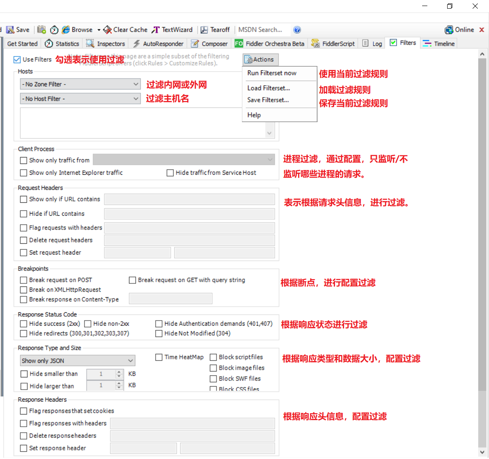This screenshot has height=459, width=489.
Task: Uncheck the Use Filters checkbox
Action: 17,60
